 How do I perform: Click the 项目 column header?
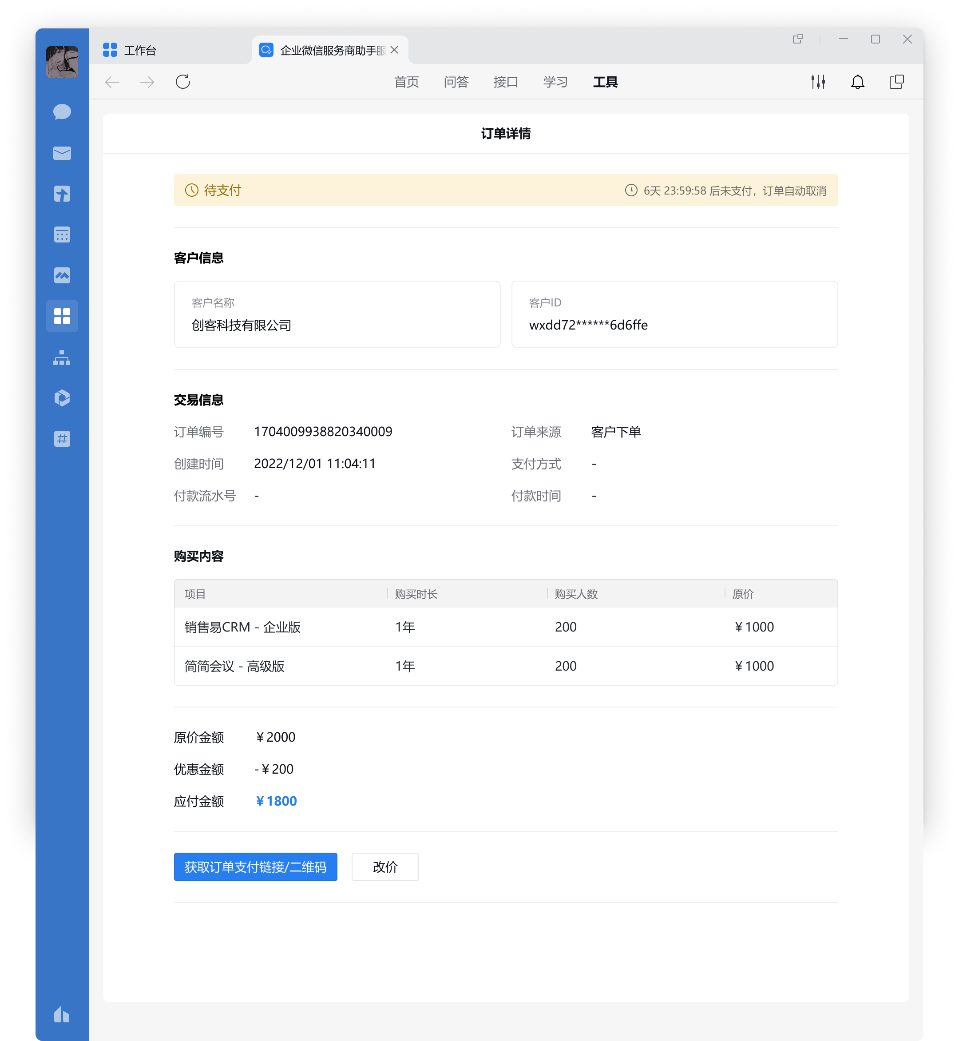(x=195, y=594)
